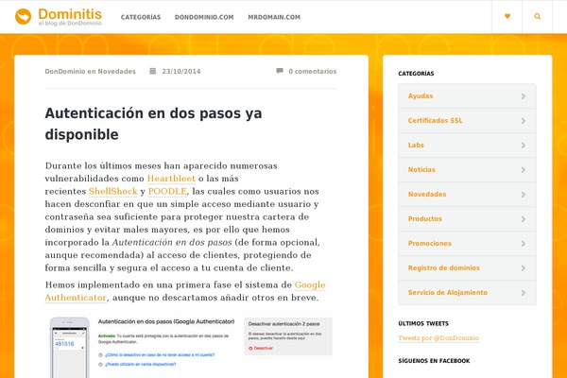Open search with the magnifier icon

click(538, 16)
